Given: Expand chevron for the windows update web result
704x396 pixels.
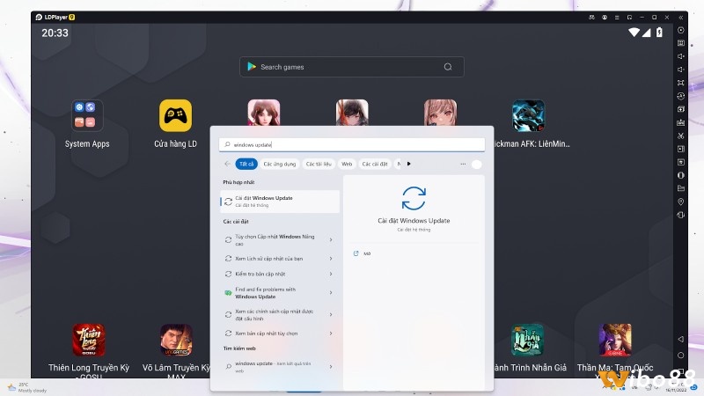Looking at the screenshot, I should tap(331, 367).
